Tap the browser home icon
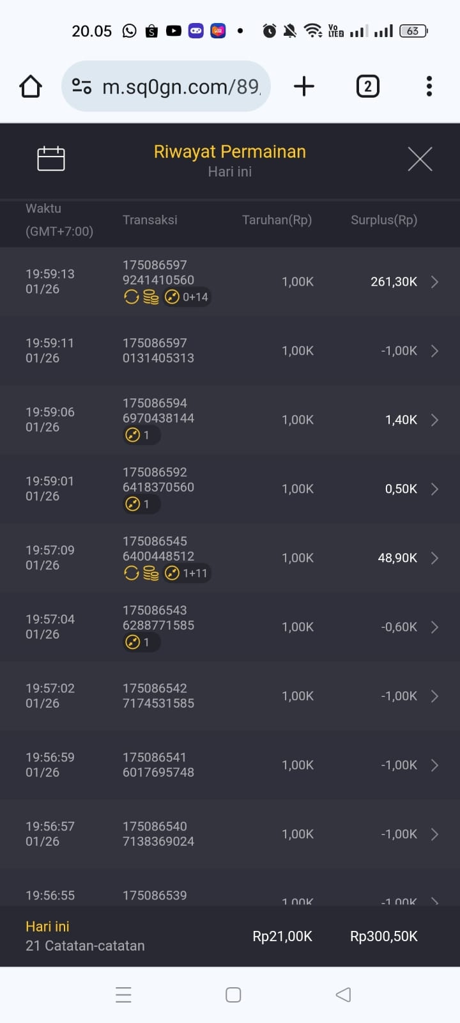Image resolution: width=460 pixels, height=1023 pixels. 31,86
